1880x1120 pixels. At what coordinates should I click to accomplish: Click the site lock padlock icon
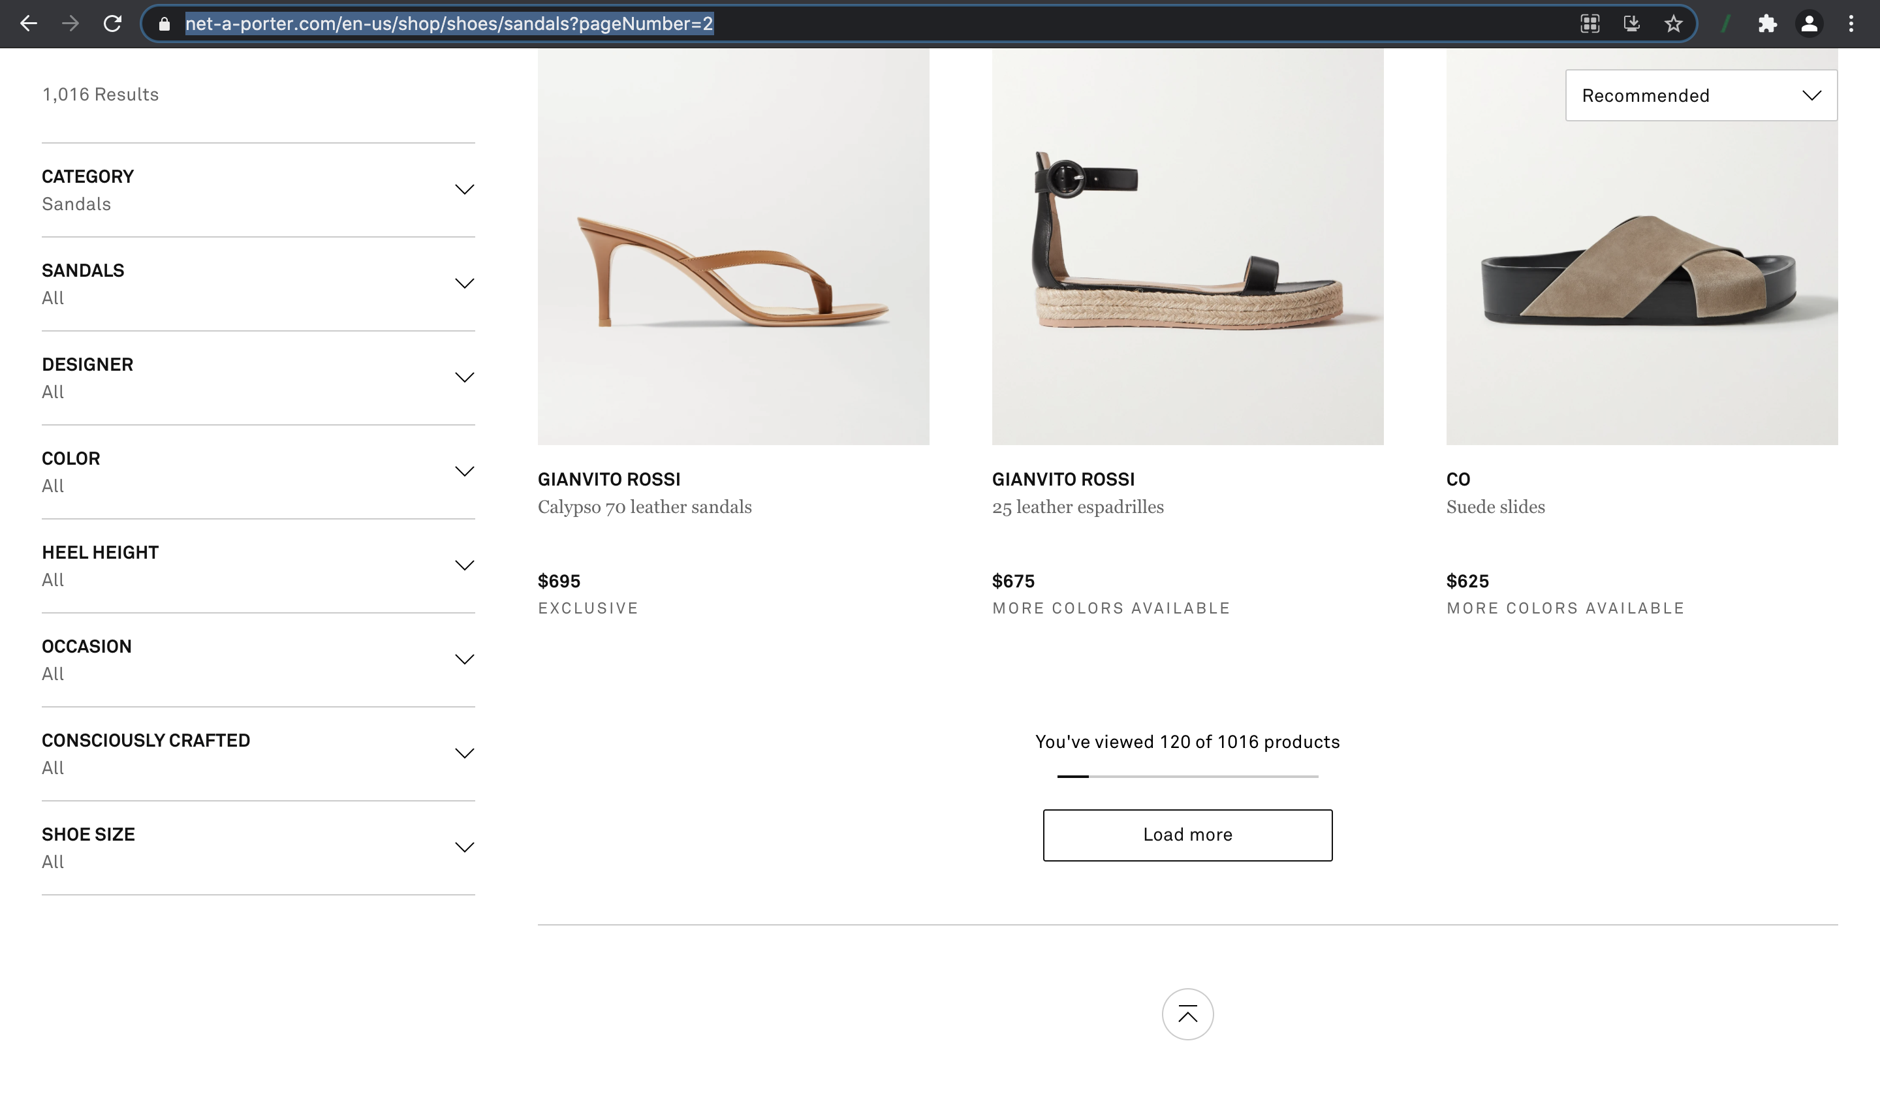[x=164, y=23]
